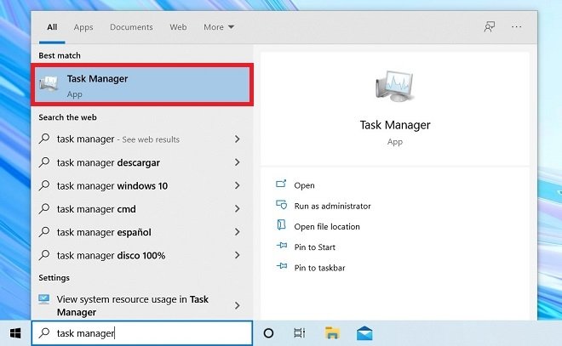This screenshot has width=562, height=346.
Task: Switch to the Web tab
Action: (x=178, y=27)
